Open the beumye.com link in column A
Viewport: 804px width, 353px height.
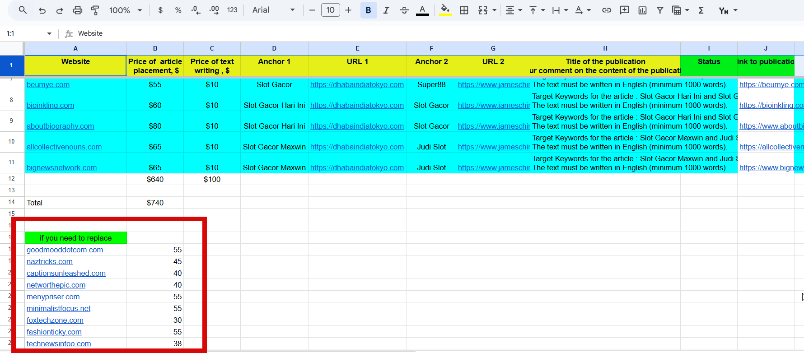48,84
